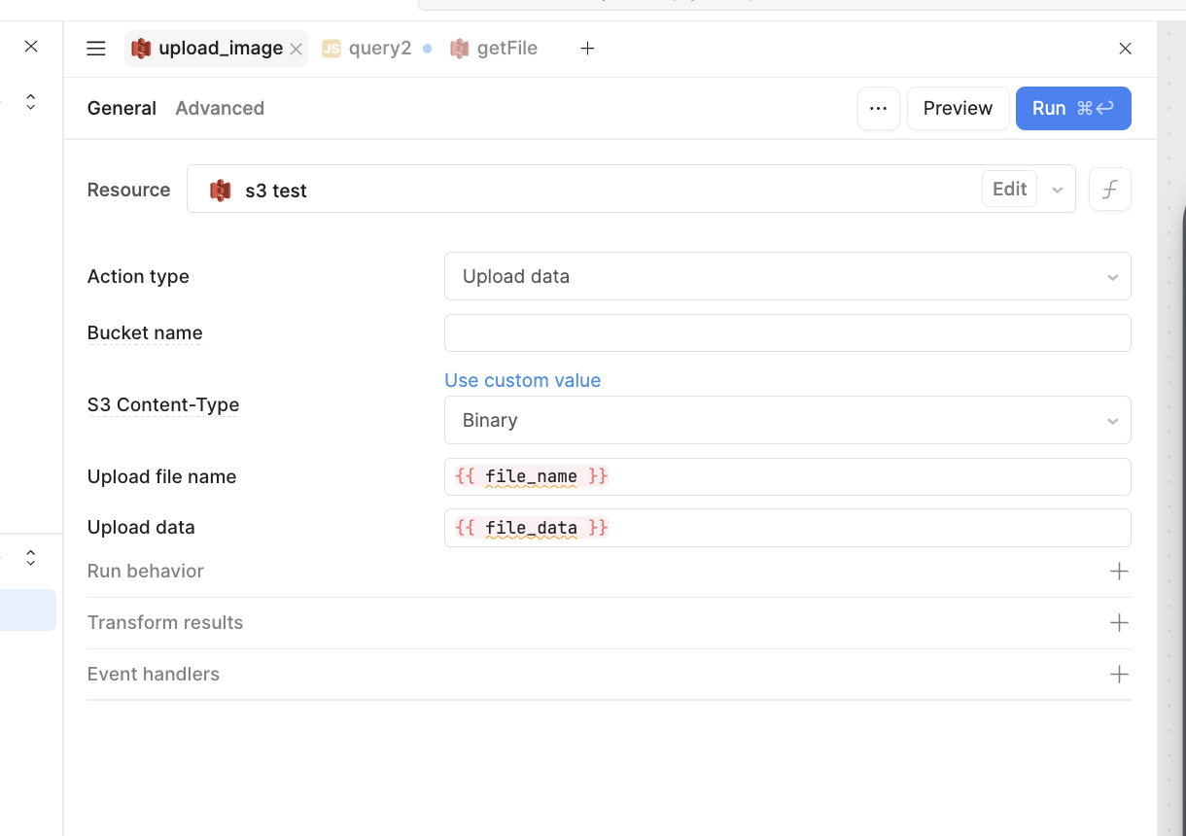Open the three-dot more options menu

click(878, 108)
